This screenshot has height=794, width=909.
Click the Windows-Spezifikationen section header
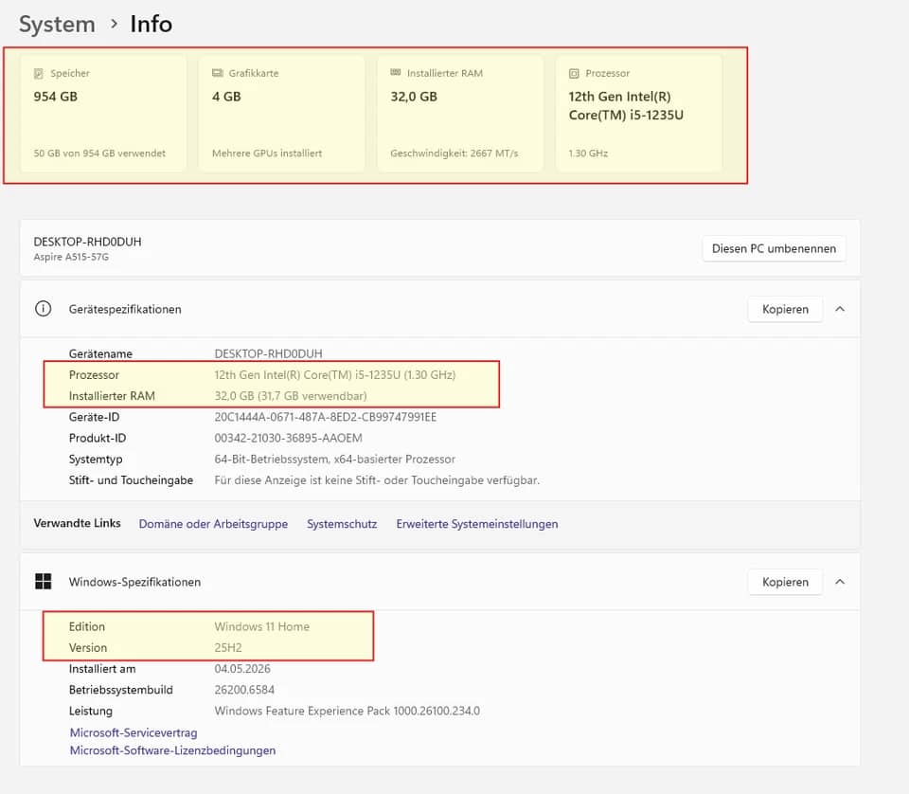click(440, 582)
